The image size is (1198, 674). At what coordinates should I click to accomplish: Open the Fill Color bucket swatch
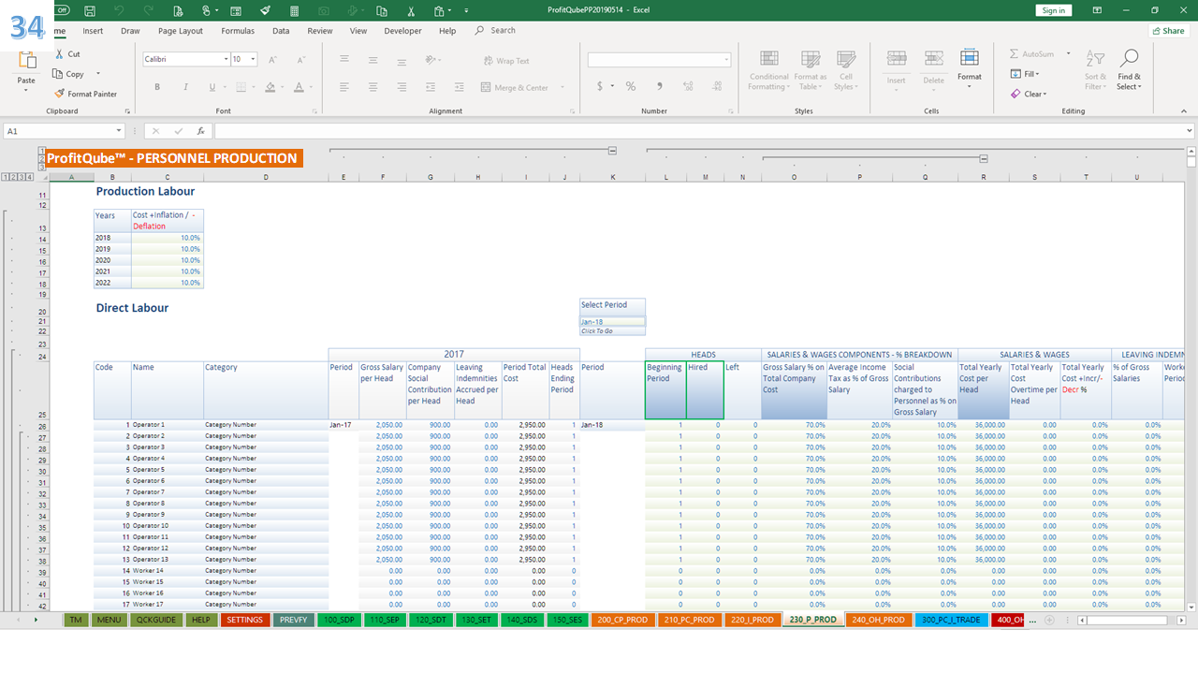tap(270, 87)
